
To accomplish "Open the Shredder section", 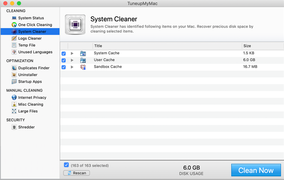I will pyautogui.click(x=26, y=127).
